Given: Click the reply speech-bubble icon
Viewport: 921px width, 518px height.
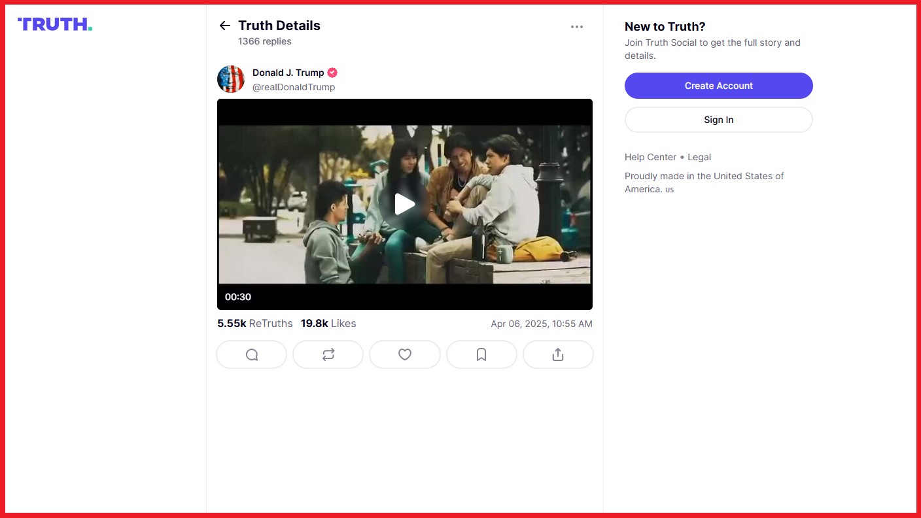Looking at the screenshot, I should point(252,354).
